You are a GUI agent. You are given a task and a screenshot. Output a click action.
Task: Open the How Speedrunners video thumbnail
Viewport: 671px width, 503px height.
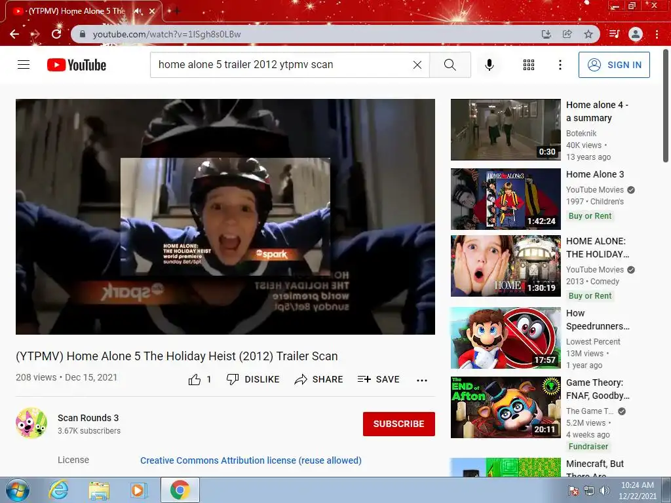click(506, 338)
